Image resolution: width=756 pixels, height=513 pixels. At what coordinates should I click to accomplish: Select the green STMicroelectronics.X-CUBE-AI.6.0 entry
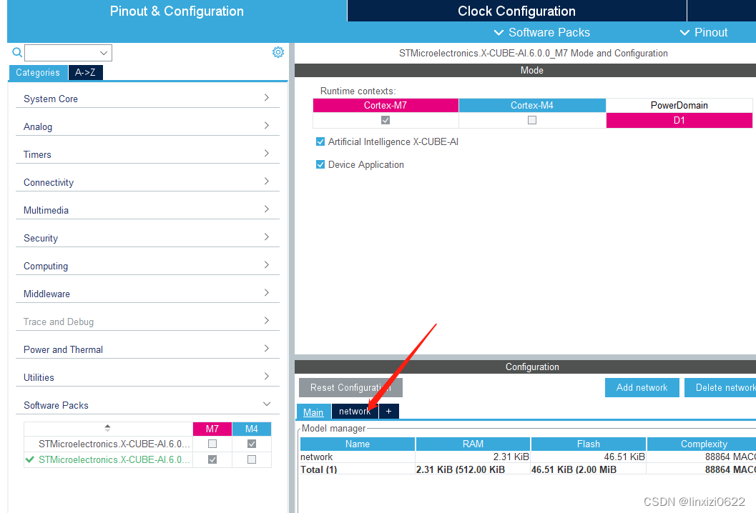(114, 459)
